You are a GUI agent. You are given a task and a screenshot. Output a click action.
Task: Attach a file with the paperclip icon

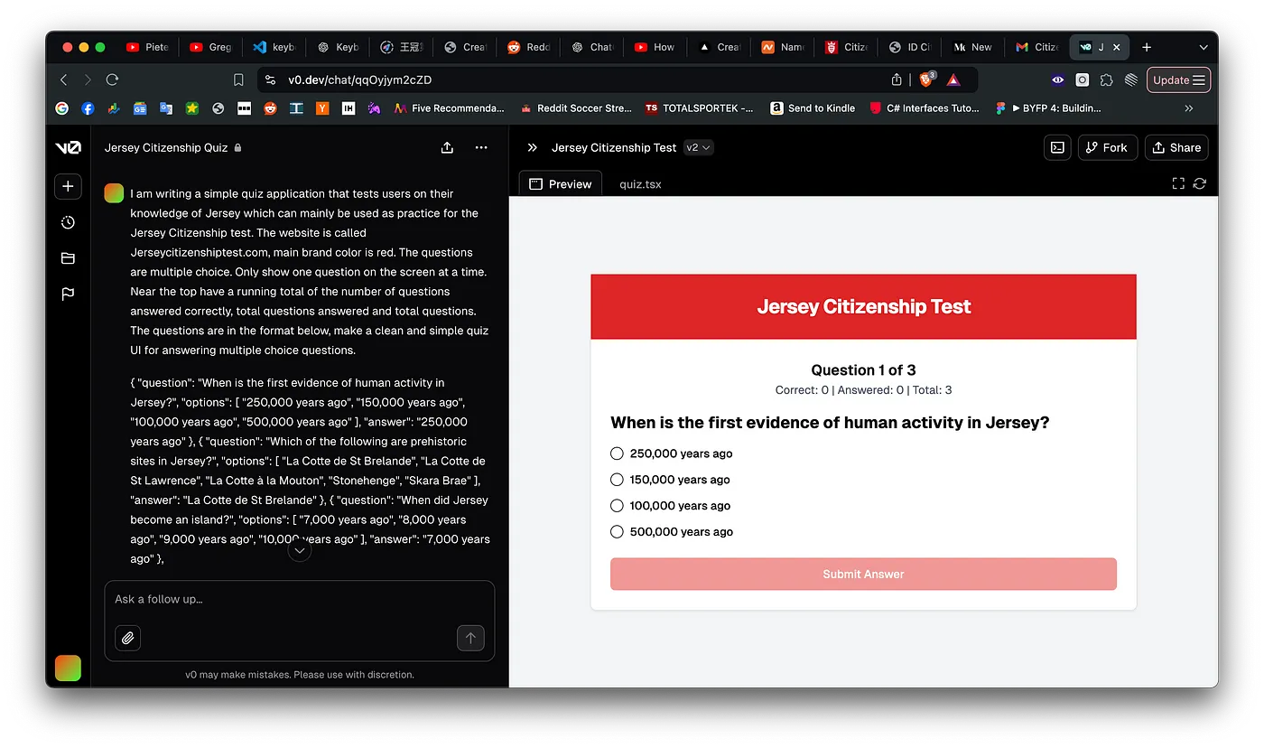click(128, 638)
